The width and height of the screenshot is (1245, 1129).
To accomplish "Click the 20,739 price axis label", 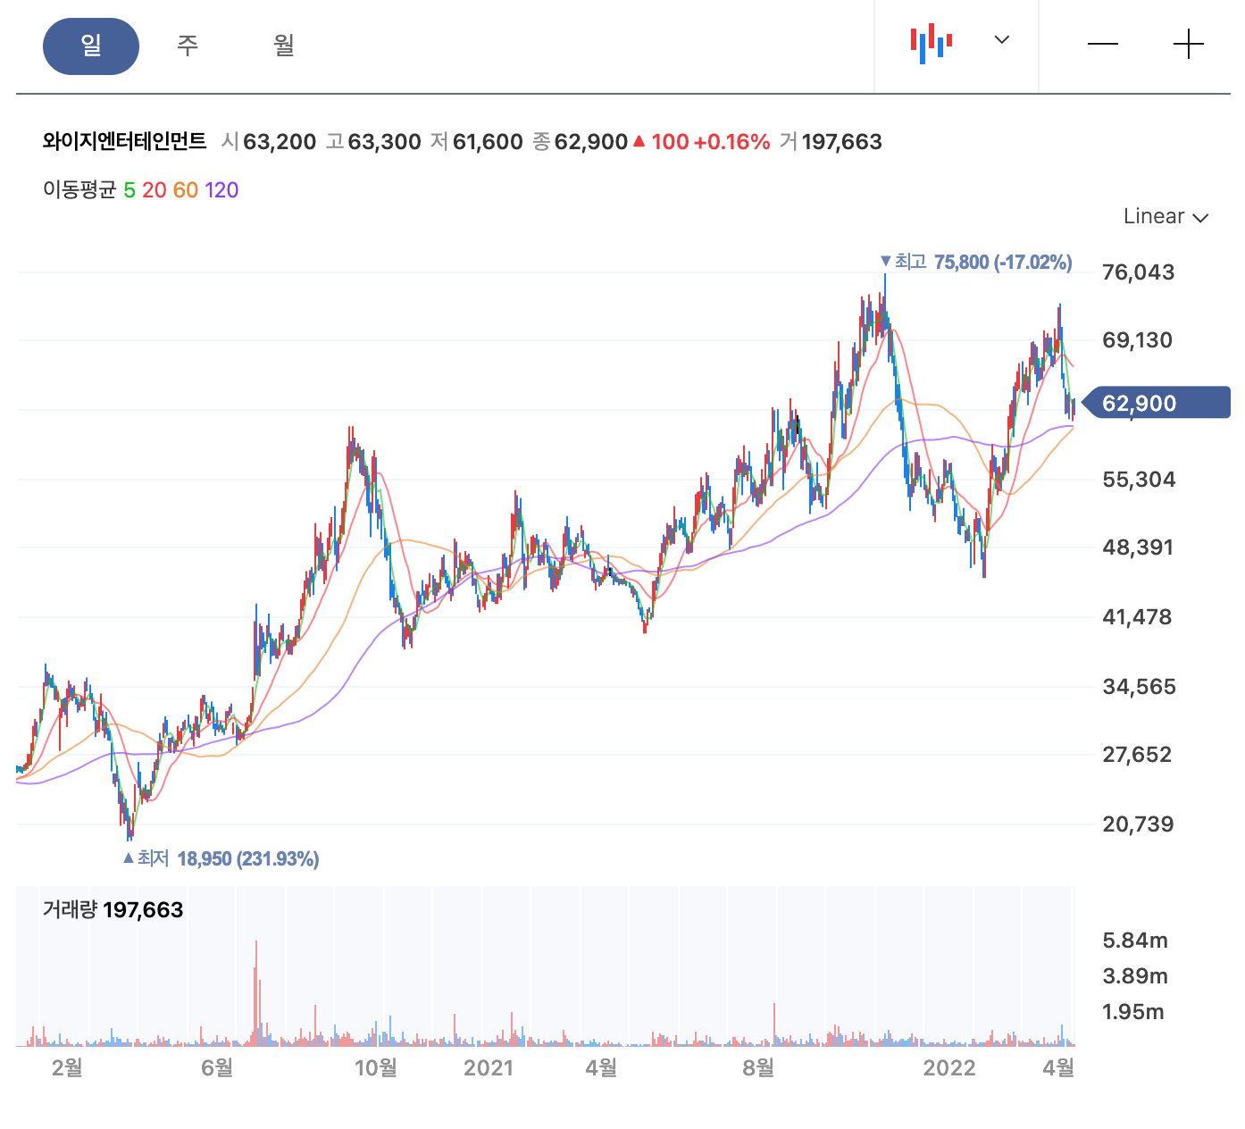I will pyautogui.click(x=1138, y=824).
